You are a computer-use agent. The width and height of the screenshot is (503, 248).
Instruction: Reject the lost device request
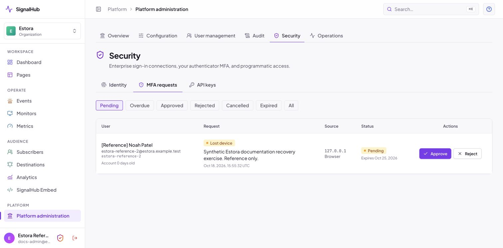click(x=467, y=154)
